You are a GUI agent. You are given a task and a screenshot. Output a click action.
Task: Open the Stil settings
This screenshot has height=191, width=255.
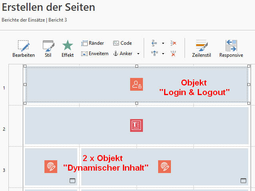(x=48, y=49)
